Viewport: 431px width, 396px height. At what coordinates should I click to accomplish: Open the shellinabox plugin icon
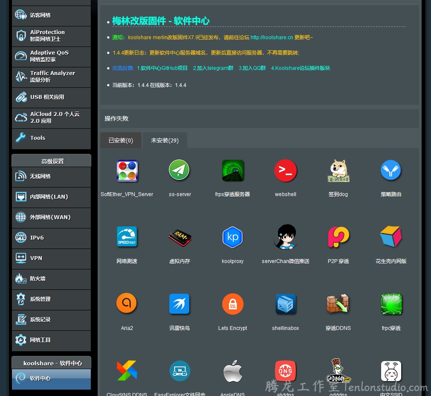click(286, 304)
